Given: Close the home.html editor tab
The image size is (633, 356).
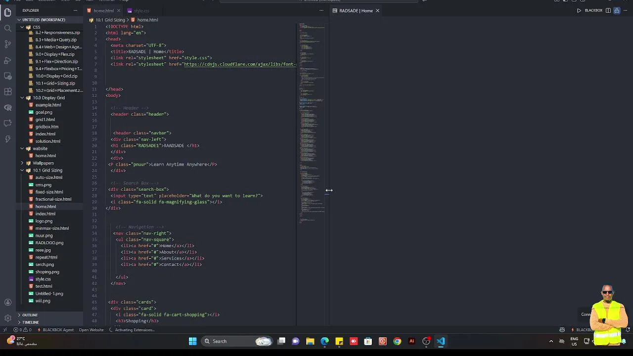Looking at the screenshot, I should click(x=118, y=10).
